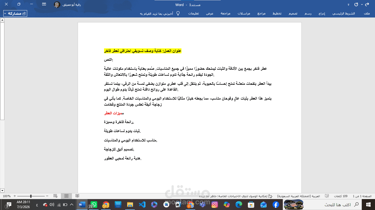Open Microsoft Edge from the taskbar

point(239,204)
